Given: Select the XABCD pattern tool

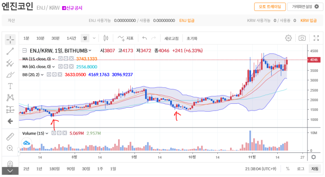Looking at the screenshot, I should pyautogui.click(x=10, y=98).
